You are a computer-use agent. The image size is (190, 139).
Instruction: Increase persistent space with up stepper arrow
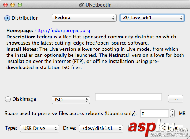pyautogui.click(x=172, y=111)
